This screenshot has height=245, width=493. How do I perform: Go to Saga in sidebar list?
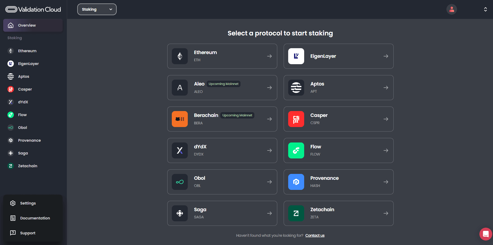[23, 153]
